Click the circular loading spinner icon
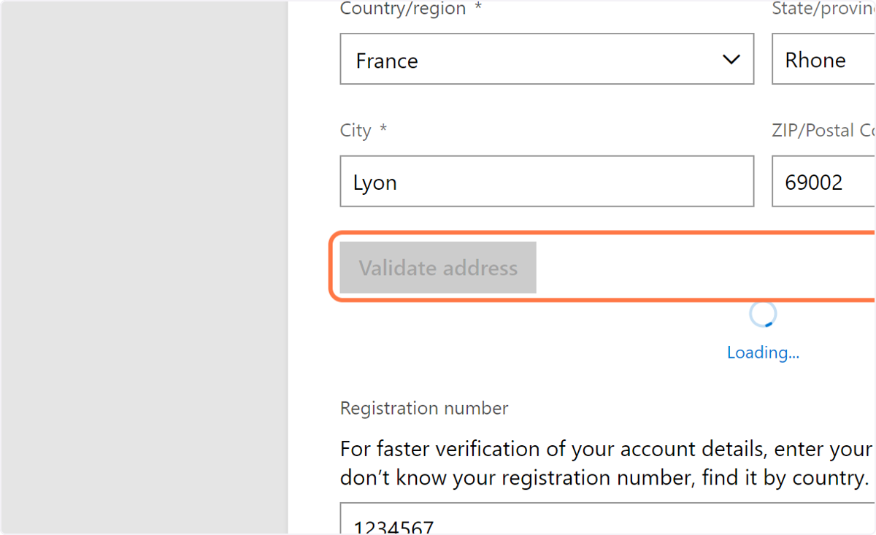The image size is (876, 535). tap(763, 315)
